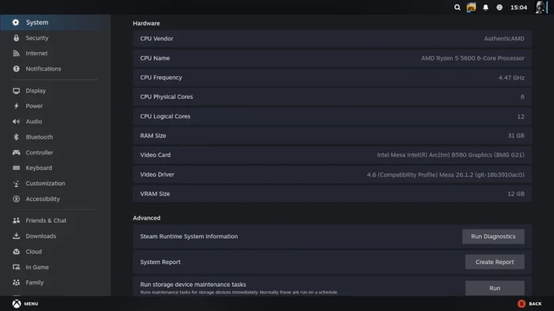Click the Controller gamepad icon
The height and width of the screenshot is (311, 554).
coord(16,153)
